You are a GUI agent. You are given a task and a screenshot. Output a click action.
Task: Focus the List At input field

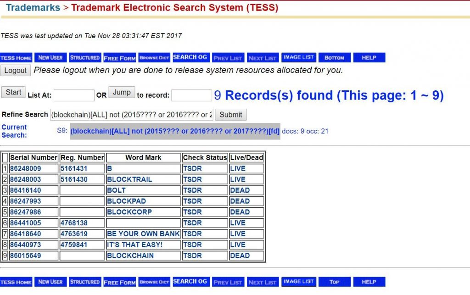click(74, 95)
